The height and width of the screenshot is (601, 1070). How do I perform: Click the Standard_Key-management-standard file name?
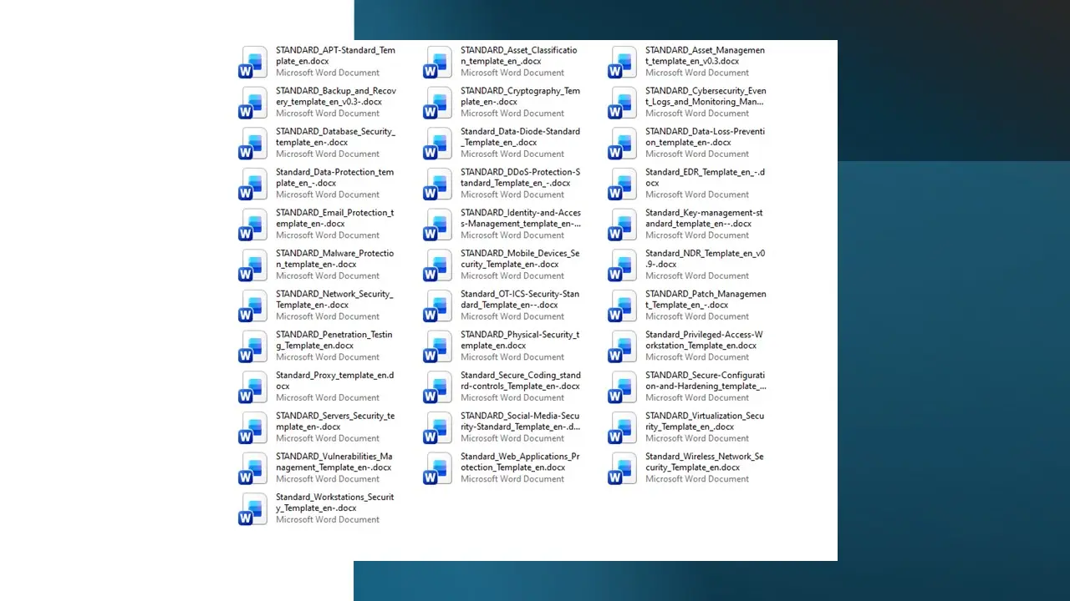704,218
